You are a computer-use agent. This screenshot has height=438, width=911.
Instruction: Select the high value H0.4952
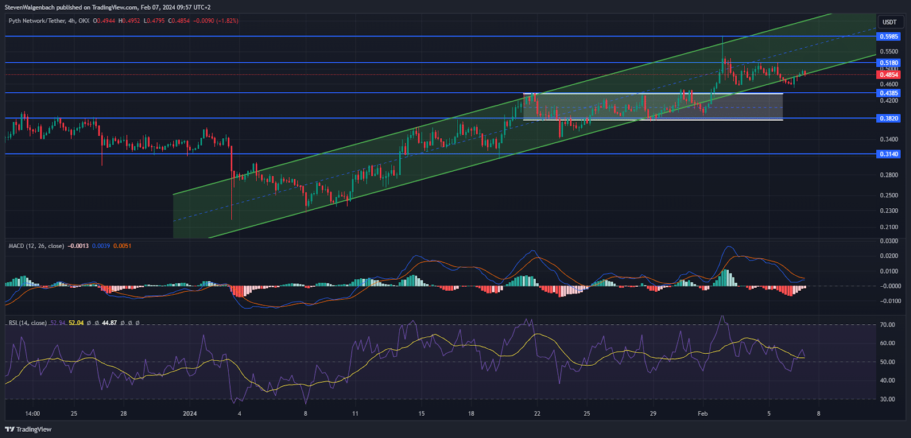[x=129, y=21]
